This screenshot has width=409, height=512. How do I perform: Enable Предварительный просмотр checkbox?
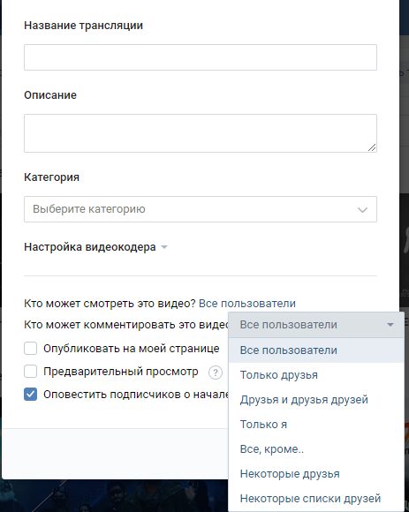[30, 372]
